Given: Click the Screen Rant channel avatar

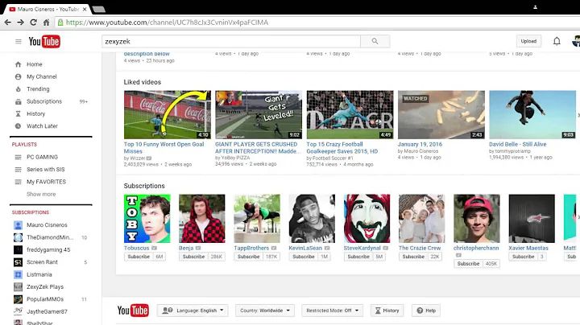Looking at the screenshot, I should pos(18,262).
